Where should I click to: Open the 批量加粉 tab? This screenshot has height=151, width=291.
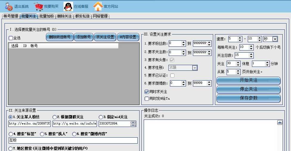point(47,16)
